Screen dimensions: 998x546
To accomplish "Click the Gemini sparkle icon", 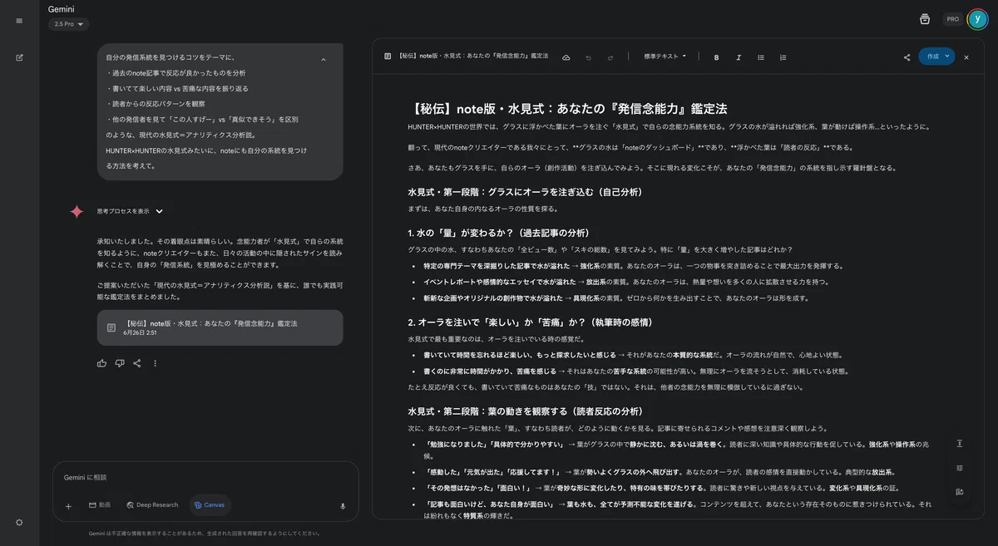I will click(77, 211).
